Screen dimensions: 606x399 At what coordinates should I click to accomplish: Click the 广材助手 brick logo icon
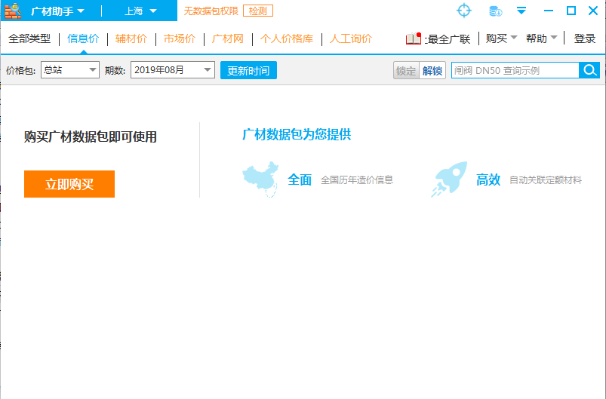[13, 11]
